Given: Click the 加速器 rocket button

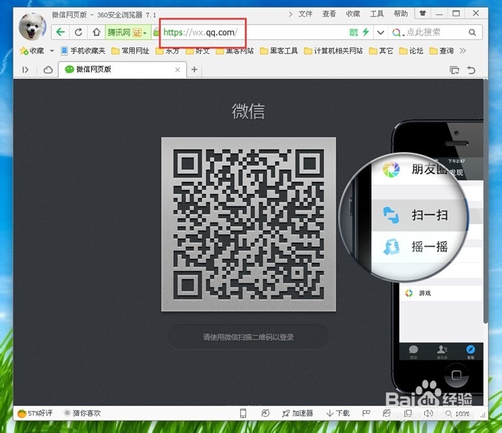Looking at the screenshot, I should point(297,414).
